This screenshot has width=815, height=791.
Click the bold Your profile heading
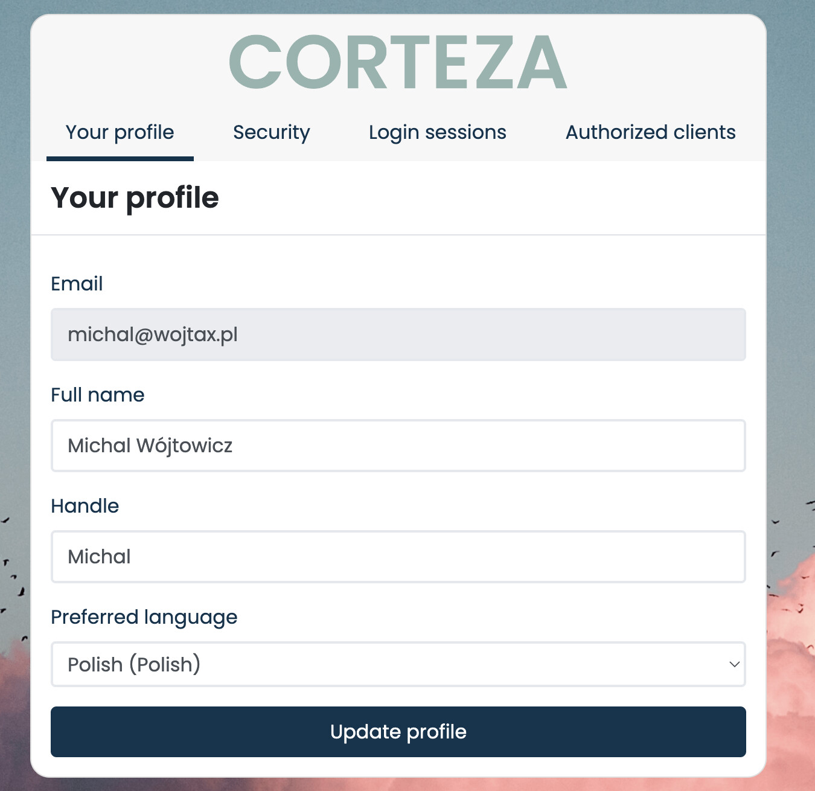point(135,197)
